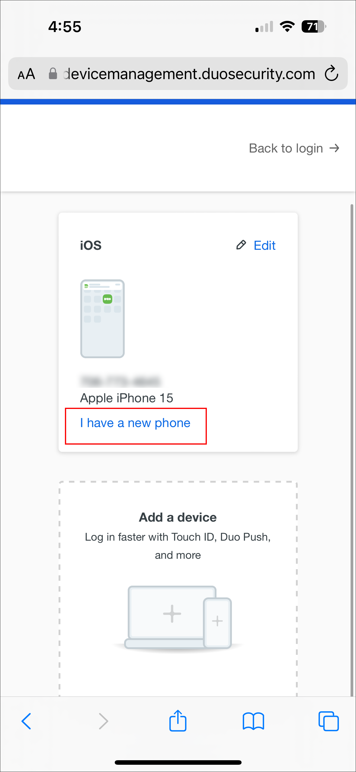The width and height of the screenshot is (356, 772).
Task: Reload the page using the refresh icon
Action: 332,73
